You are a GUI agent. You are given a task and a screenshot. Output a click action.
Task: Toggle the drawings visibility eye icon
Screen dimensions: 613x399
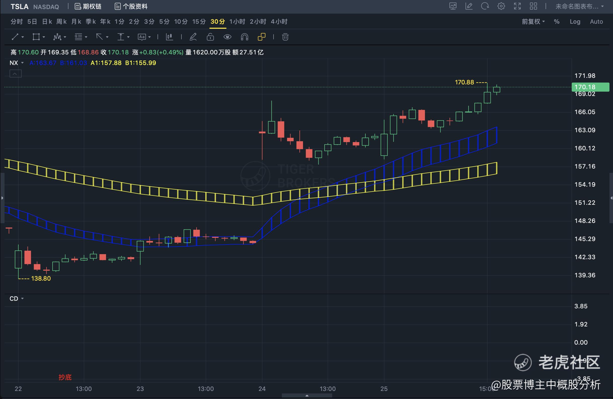[227, 37]
